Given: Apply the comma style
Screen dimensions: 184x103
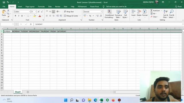Looking at the screenshot, I should pos(93,16).
